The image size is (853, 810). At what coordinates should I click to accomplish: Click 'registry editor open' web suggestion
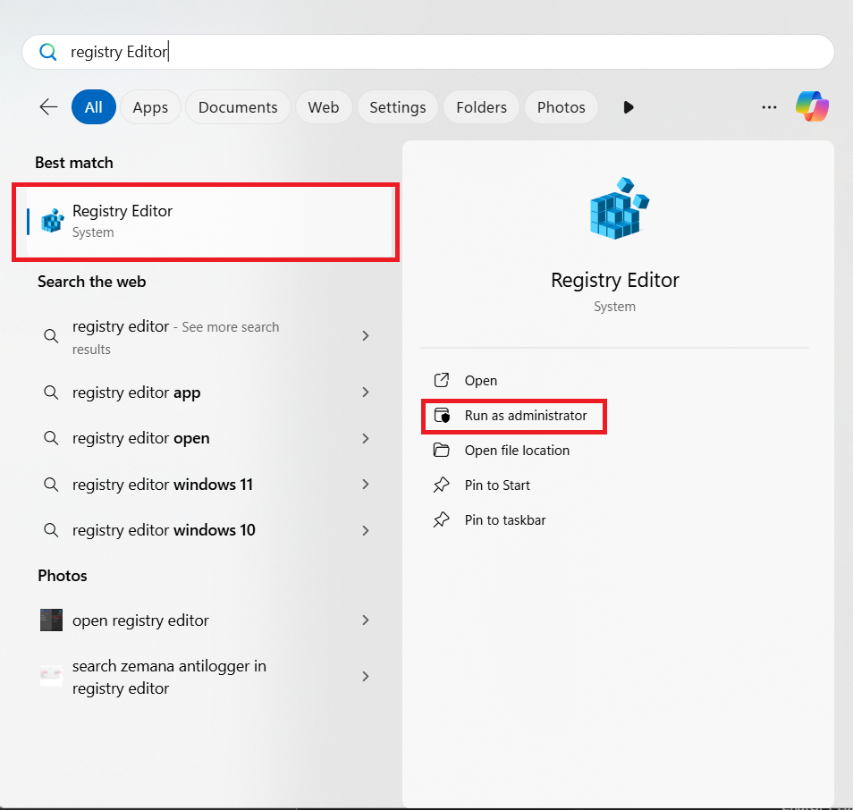141,438
